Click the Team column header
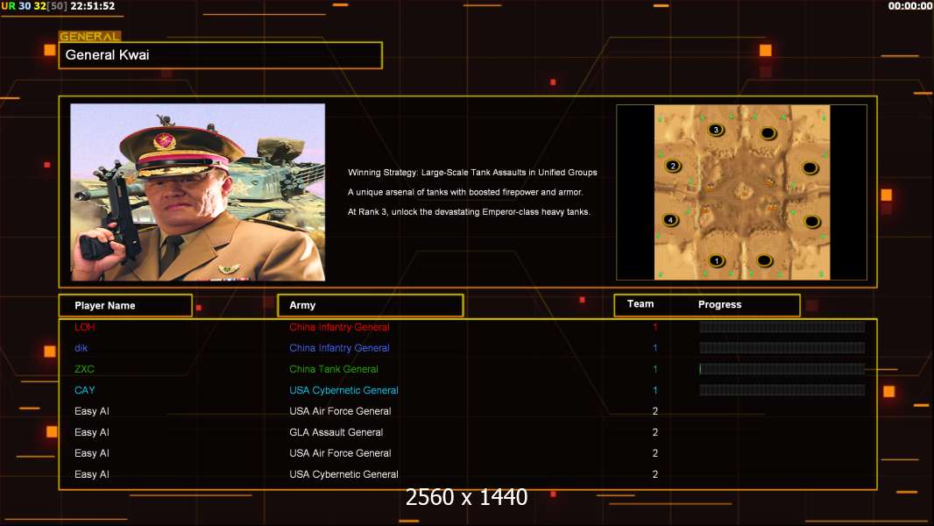The width and height of the screenshot is (934, 526). point(640,304)
